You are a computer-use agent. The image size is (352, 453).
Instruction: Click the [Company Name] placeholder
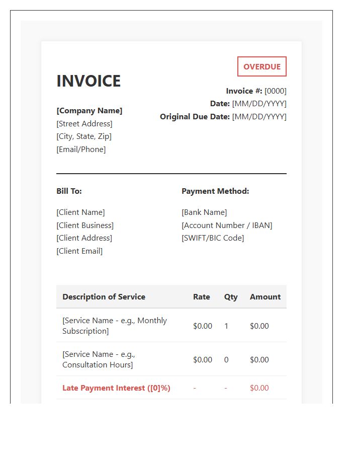point(90,111)
